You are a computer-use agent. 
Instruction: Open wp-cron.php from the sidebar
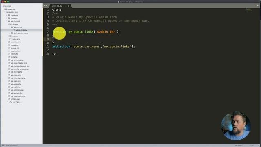(x=15, y=75)
